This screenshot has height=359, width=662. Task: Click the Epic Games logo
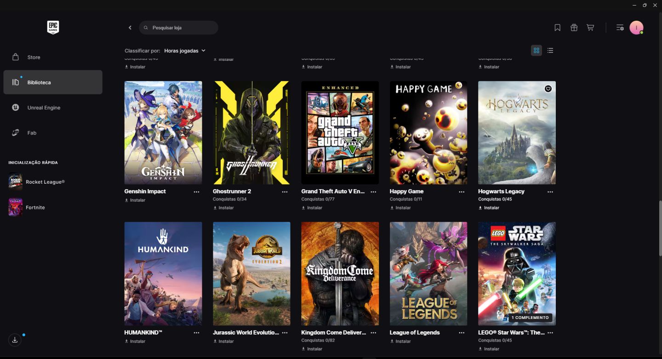coord(53,28)
